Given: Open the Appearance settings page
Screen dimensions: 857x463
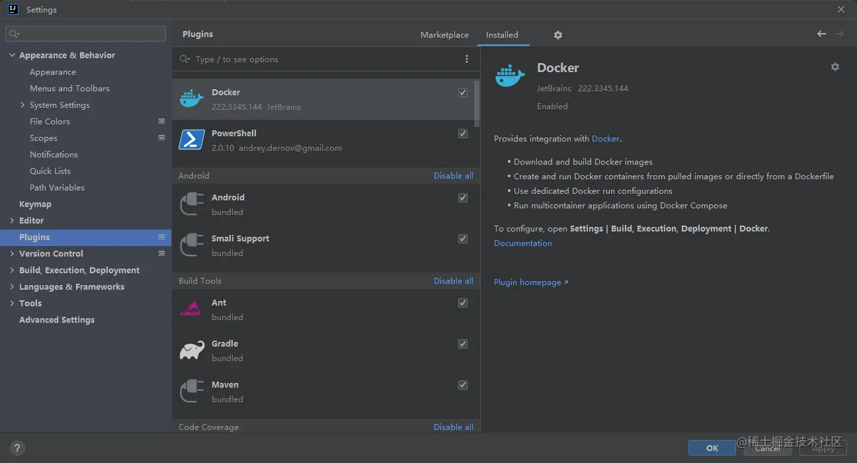Looking at the screenshot, I should point(53,72).
